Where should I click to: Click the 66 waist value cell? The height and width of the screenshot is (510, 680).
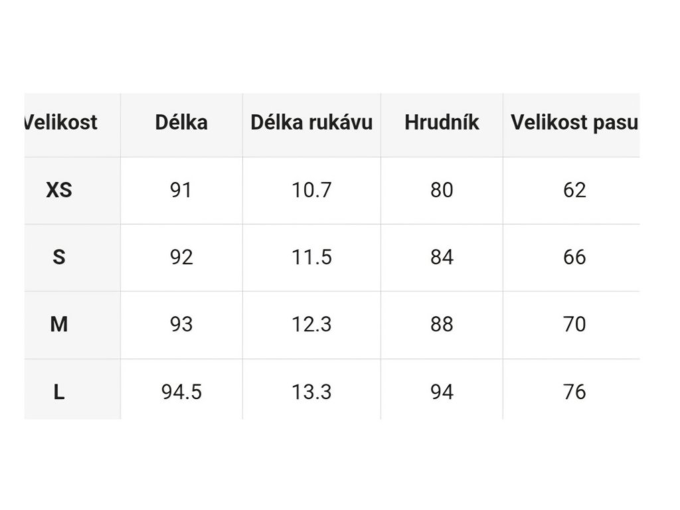tap(574, 257)
